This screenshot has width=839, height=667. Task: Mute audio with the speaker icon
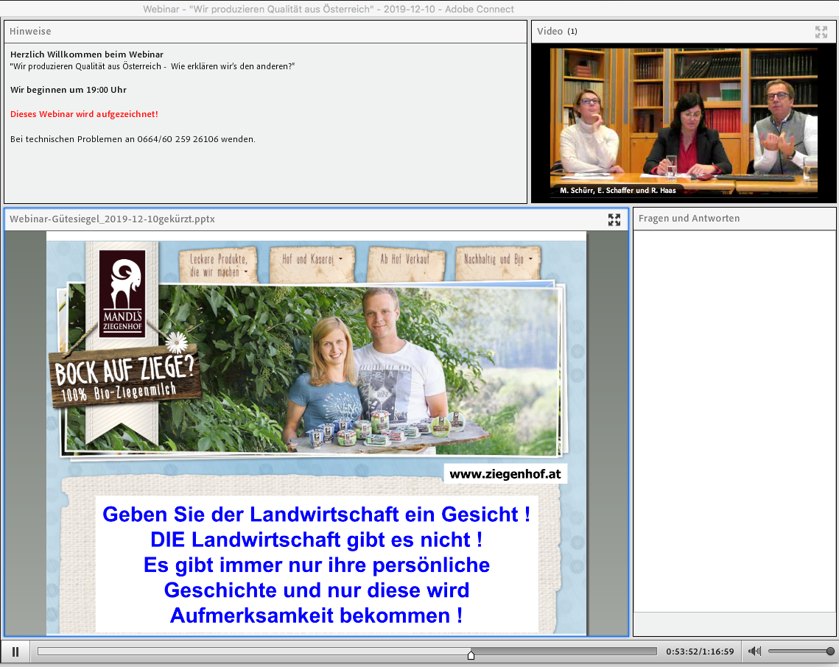(x=754, y=652)
